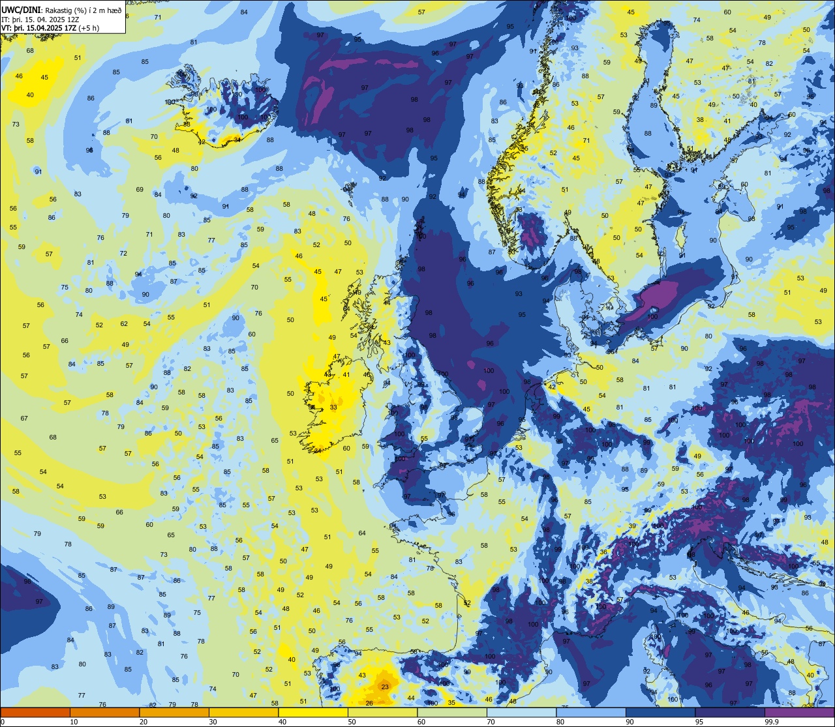Select the light blue 70–80 legend swatch
Viewport: 835px width, 727px height.
click(521, 712)
